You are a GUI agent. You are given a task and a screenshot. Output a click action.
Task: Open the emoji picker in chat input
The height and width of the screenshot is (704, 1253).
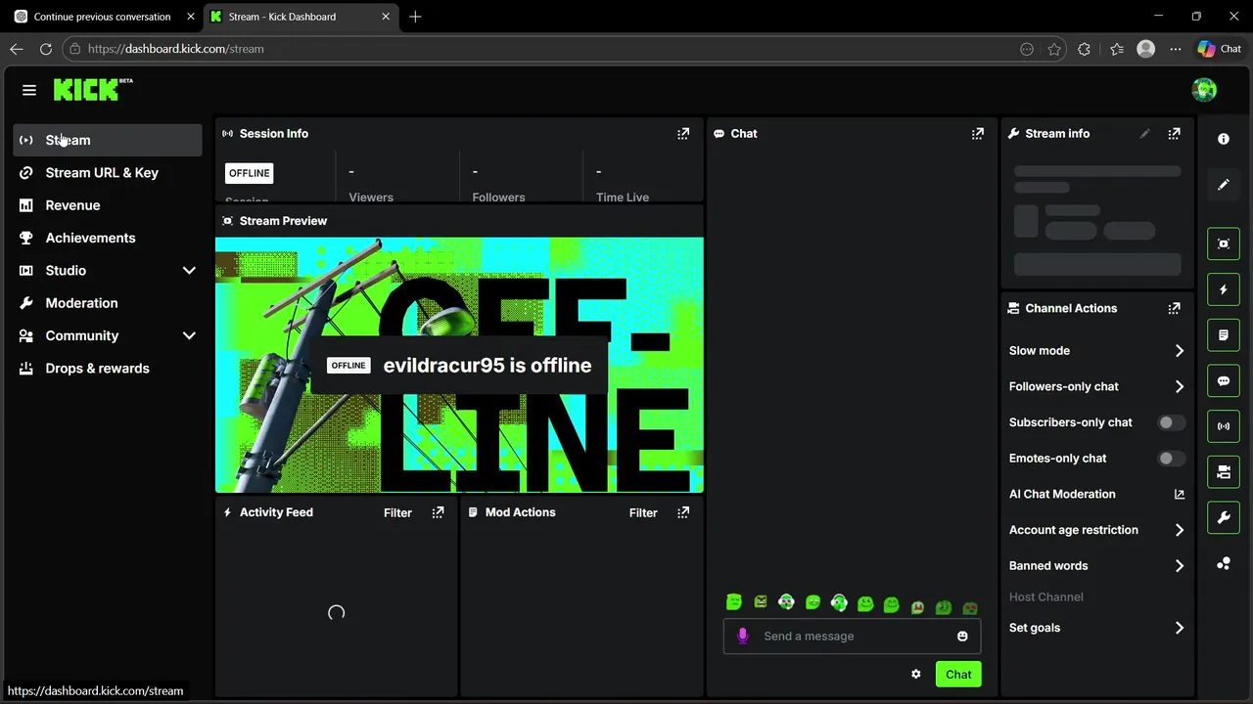(962, 637)
